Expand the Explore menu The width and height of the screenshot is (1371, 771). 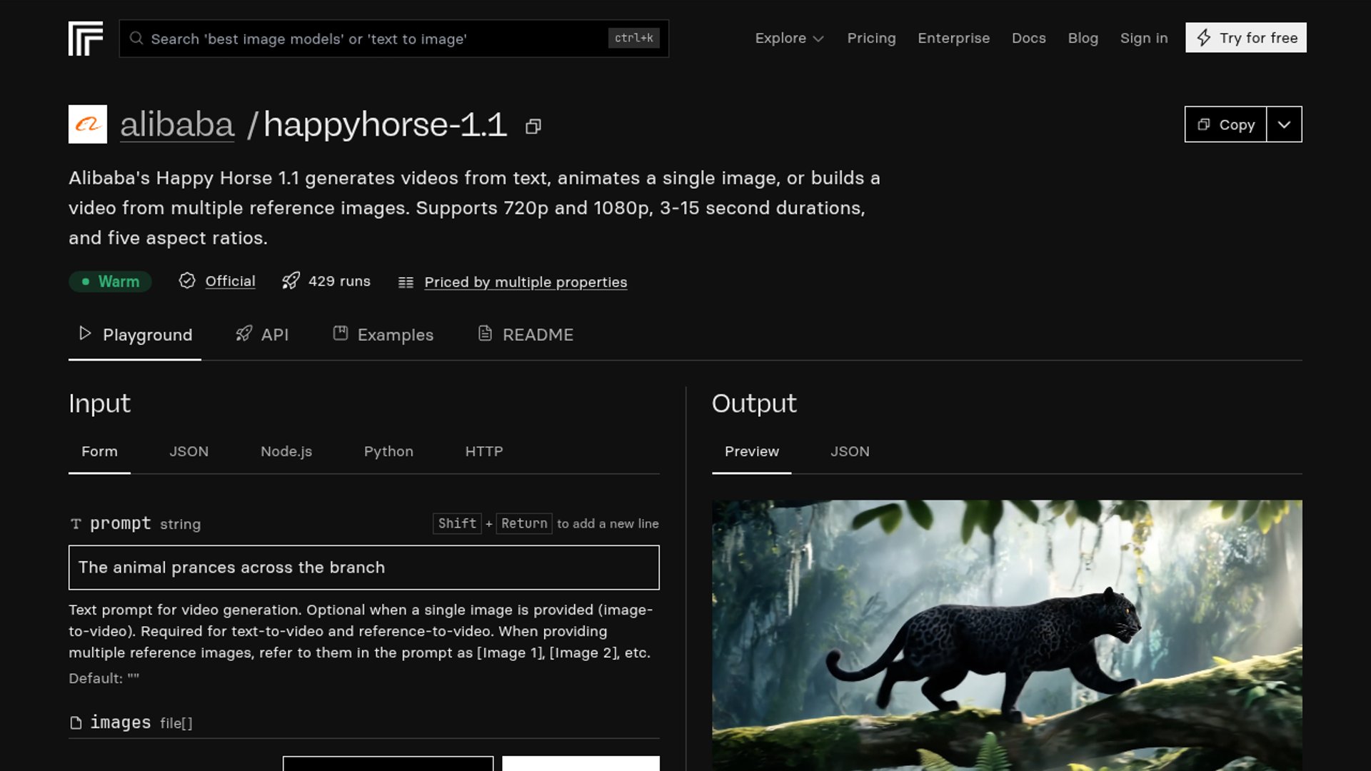(789, 39)
